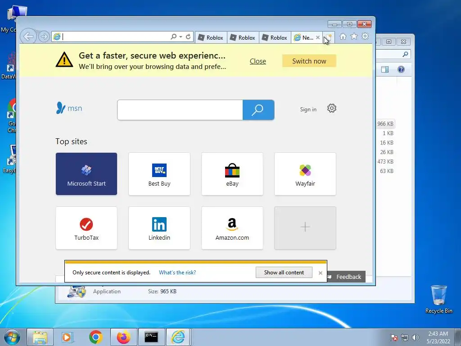The image size is (461, 346).
Task: Click the Show all content button
Action: [284, 273]
